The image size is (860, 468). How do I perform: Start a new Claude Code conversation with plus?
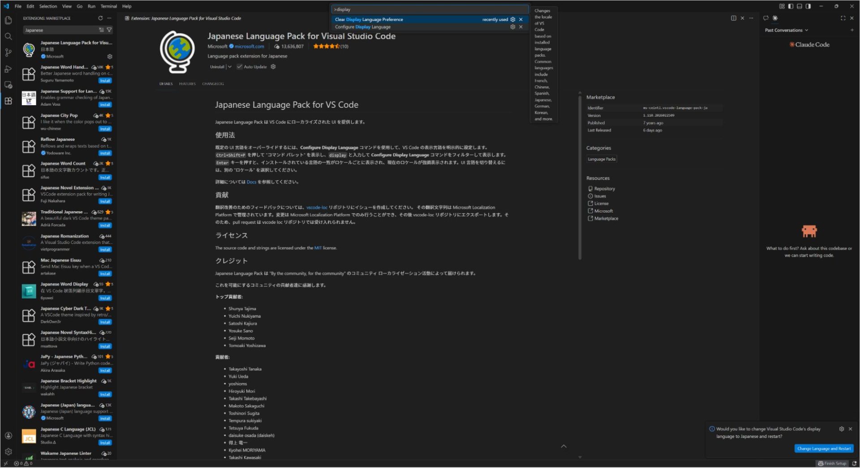tap(853, 30)
